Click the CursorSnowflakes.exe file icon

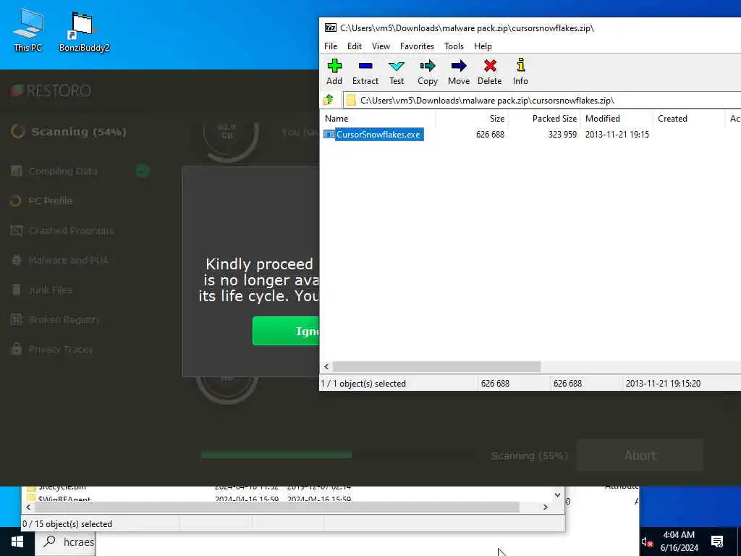click(329, 134)
